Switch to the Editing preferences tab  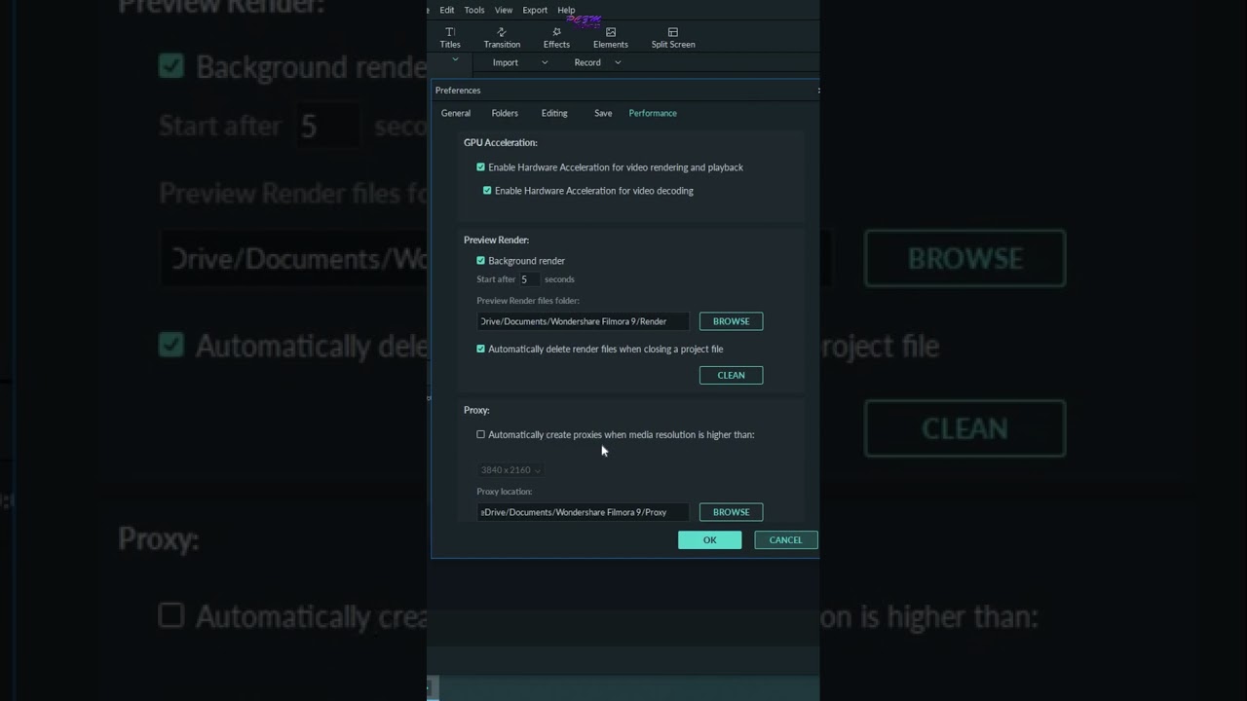click(554, 113)
